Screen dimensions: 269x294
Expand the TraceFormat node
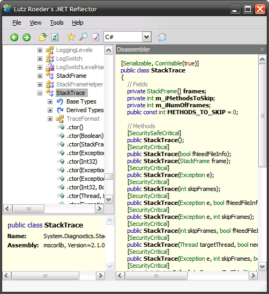(x=50, y=119)
